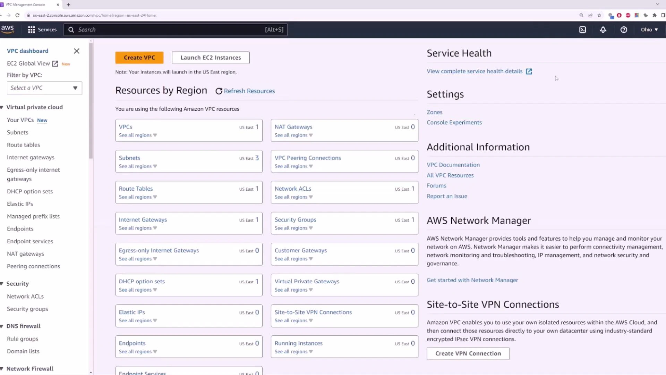The height and width of the screenshot is (375, 666).
Task: Open the AWS help menu
Action: point(624,30)
